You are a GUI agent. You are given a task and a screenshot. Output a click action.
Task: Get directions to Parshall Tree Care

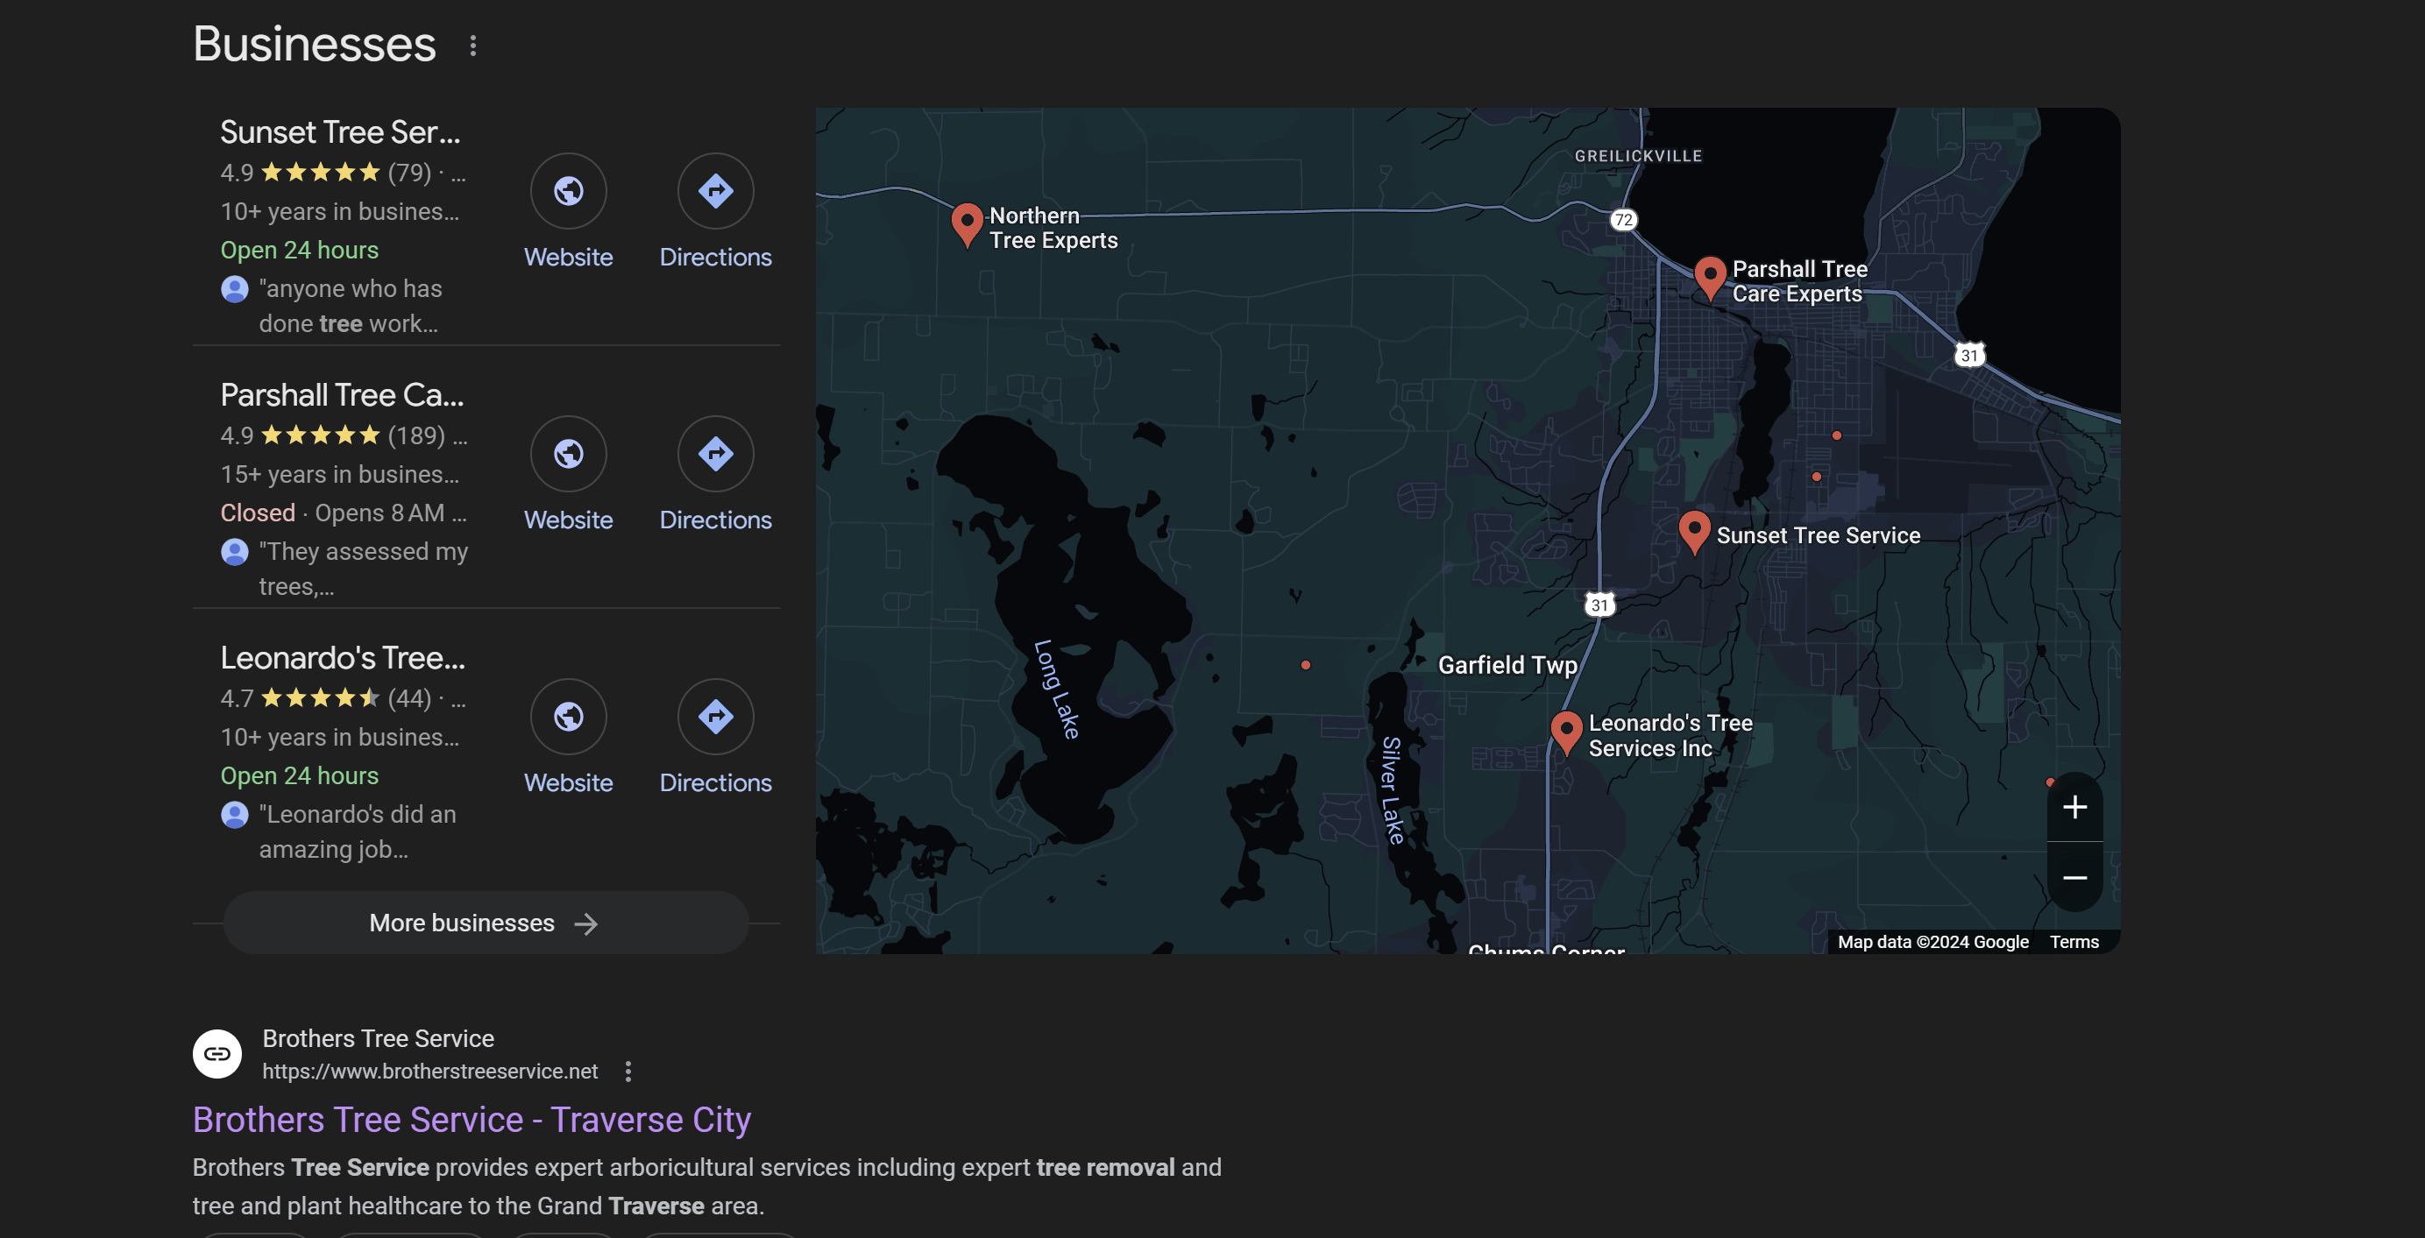click(715, 454)
